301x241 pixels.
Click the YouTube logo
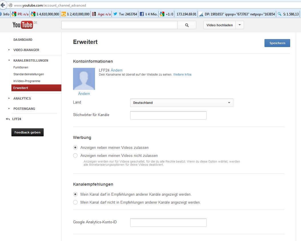23,25
